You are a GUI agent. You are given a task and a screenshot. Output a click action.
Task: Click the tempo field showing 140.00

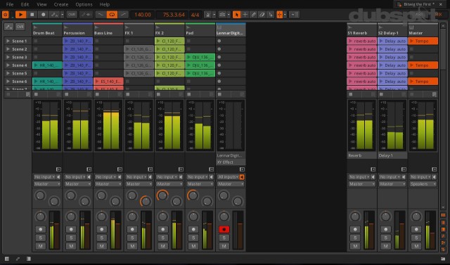(x=143, y=14)
